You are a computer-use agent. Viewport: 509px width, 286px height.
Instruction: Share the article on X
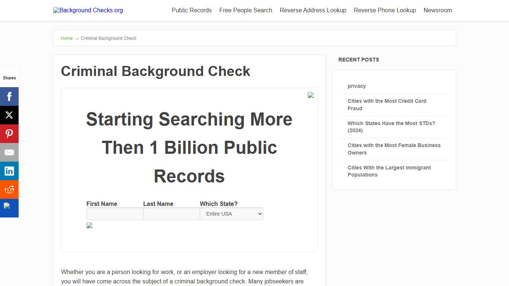tap(9, 115)
